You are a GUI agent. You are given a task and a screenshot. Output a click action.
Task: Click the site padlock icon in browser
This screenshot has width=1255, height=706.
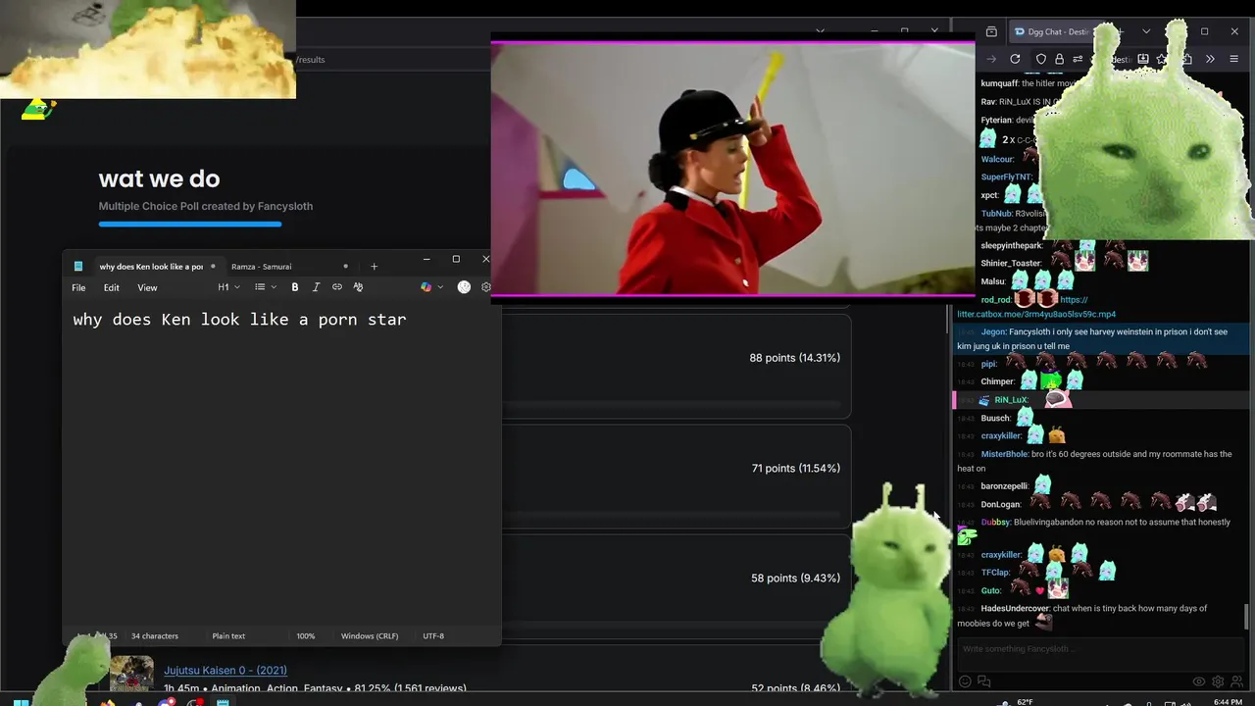pos(1059,59)
